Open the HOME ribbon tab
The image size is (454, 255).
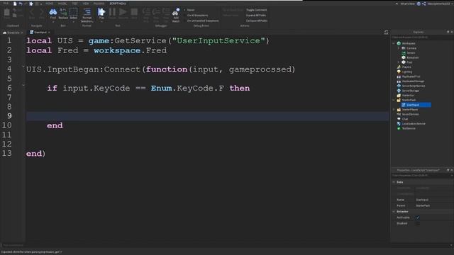coord(49,4)
